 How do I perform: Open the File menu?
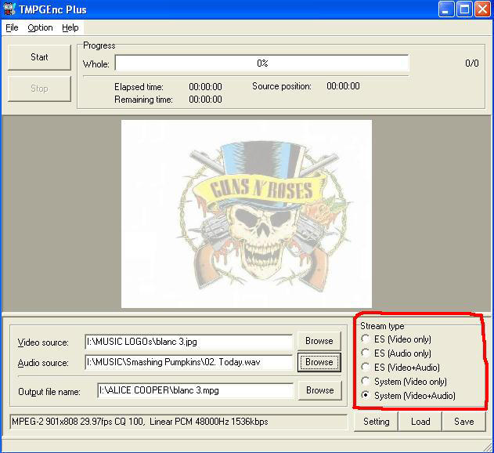pos(12,27)
